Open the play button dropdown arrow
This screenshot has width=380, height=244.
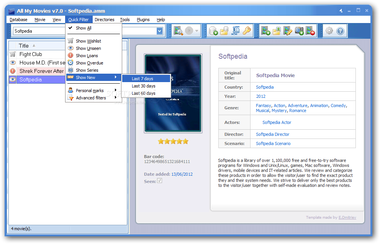(x=197, y=31)
